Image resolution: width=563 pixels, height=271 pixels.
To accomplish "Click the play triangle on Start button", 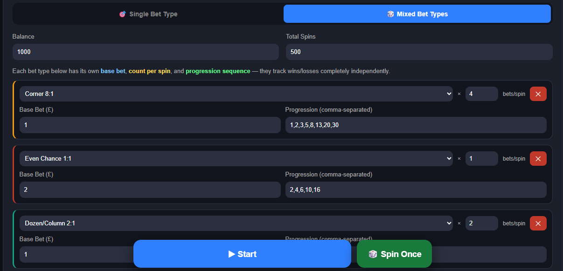I will [231, 254].
